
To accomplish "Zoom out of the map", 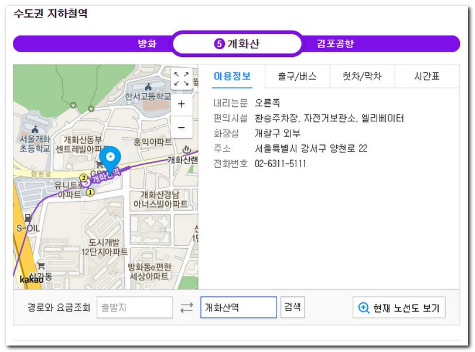I will tap(181, 127).
